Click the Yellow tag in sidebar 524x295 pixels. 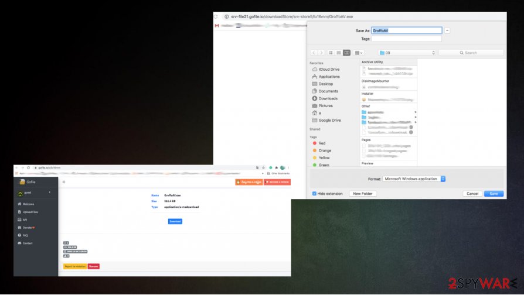click(x=321, y=158)
